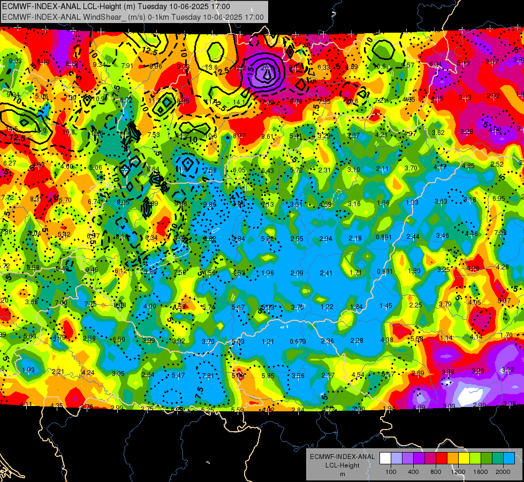The height and width of the screenshot is (482, 524).
Task: Click the legend tick label '1600'
Action: (481, 472)
